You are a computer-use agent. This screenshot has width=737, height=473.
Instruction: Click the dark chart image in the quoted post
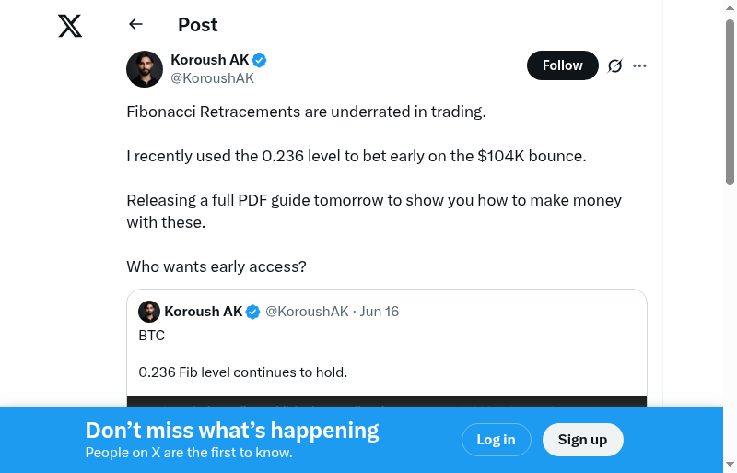(x=387, y=401)
